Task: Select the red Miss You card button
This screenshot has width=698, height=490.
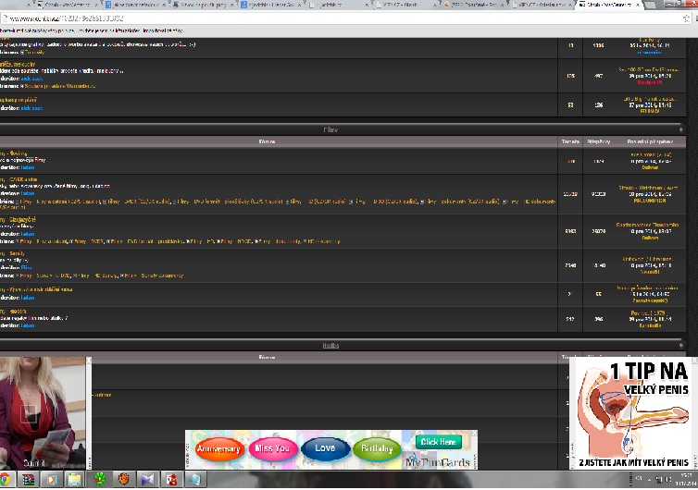Action: 271,449
